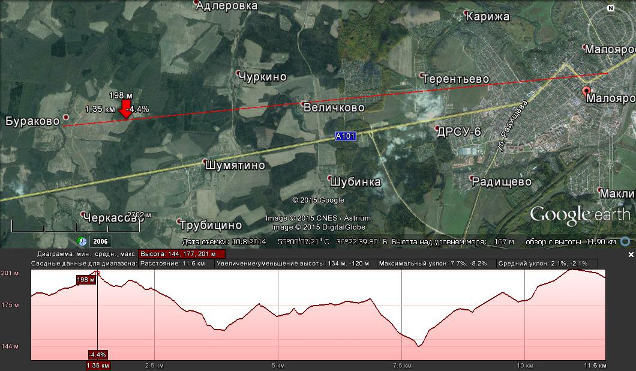Select the Шубинка place marker dot
Viewport: 636px width, 371px height.
click(330, 178)
